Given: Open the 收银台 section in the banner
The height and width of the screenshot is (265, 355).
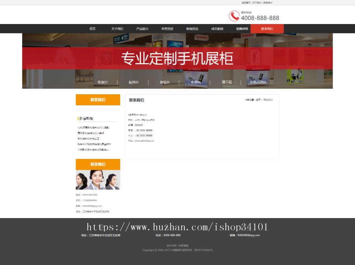Looking at the screenshot, I should pyautogui.click(x=103, y=82).
